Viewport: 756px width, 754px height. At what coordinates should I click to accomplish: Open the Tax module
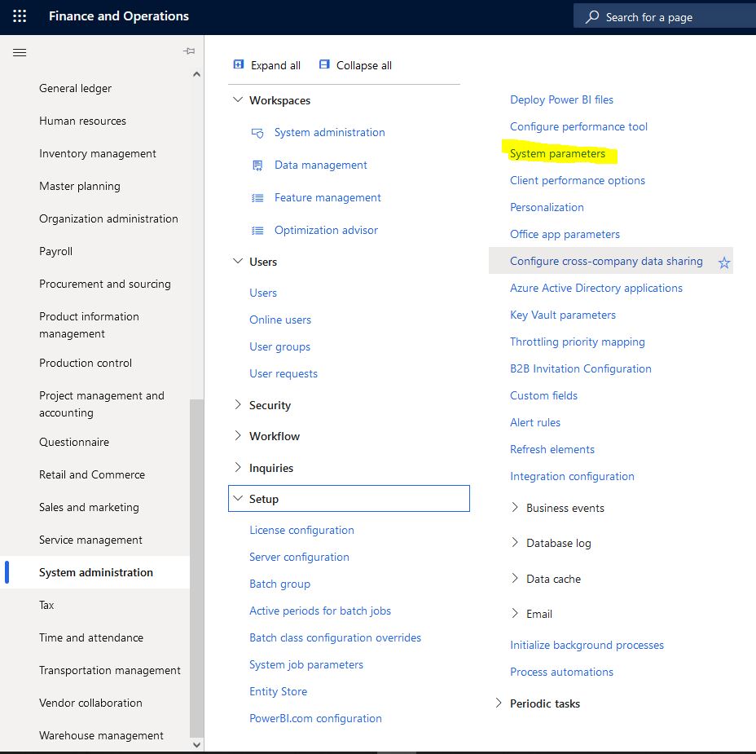coord(46,605)
